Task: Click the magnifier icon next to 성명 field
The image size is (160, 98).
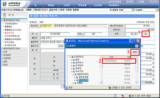Action: click(146, 34)
